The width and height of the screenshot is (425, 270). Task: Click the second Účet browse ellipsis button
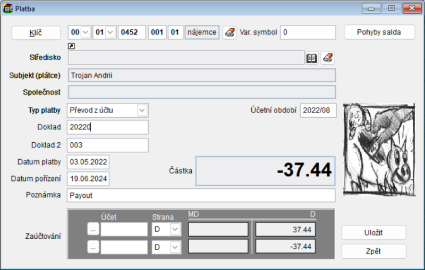point(93,247)
